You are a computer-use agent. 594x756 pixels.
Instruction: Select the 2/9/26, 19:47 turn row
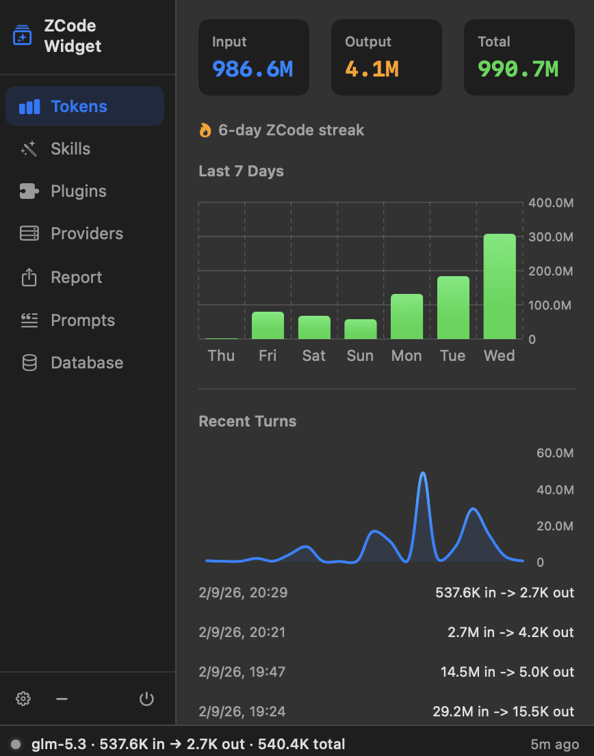point(387,672)
